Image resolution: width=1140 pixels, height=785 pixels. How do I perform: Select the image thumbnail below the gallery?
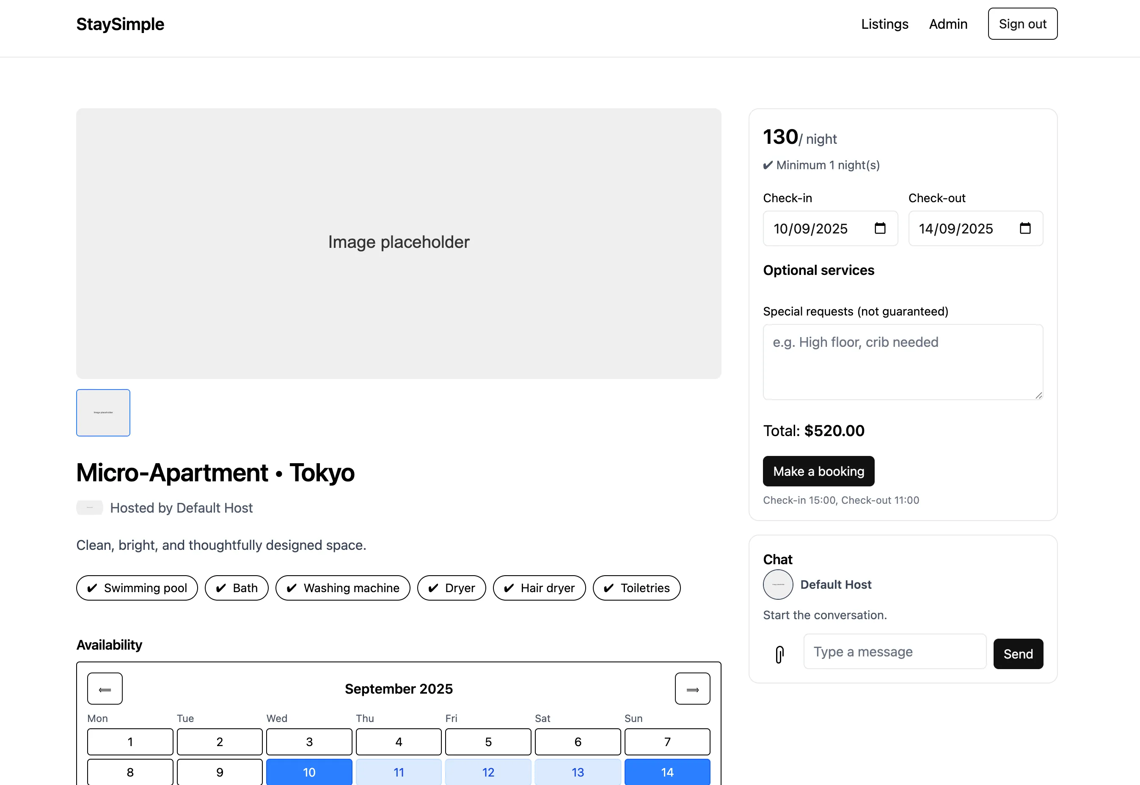tap(103, 413)
